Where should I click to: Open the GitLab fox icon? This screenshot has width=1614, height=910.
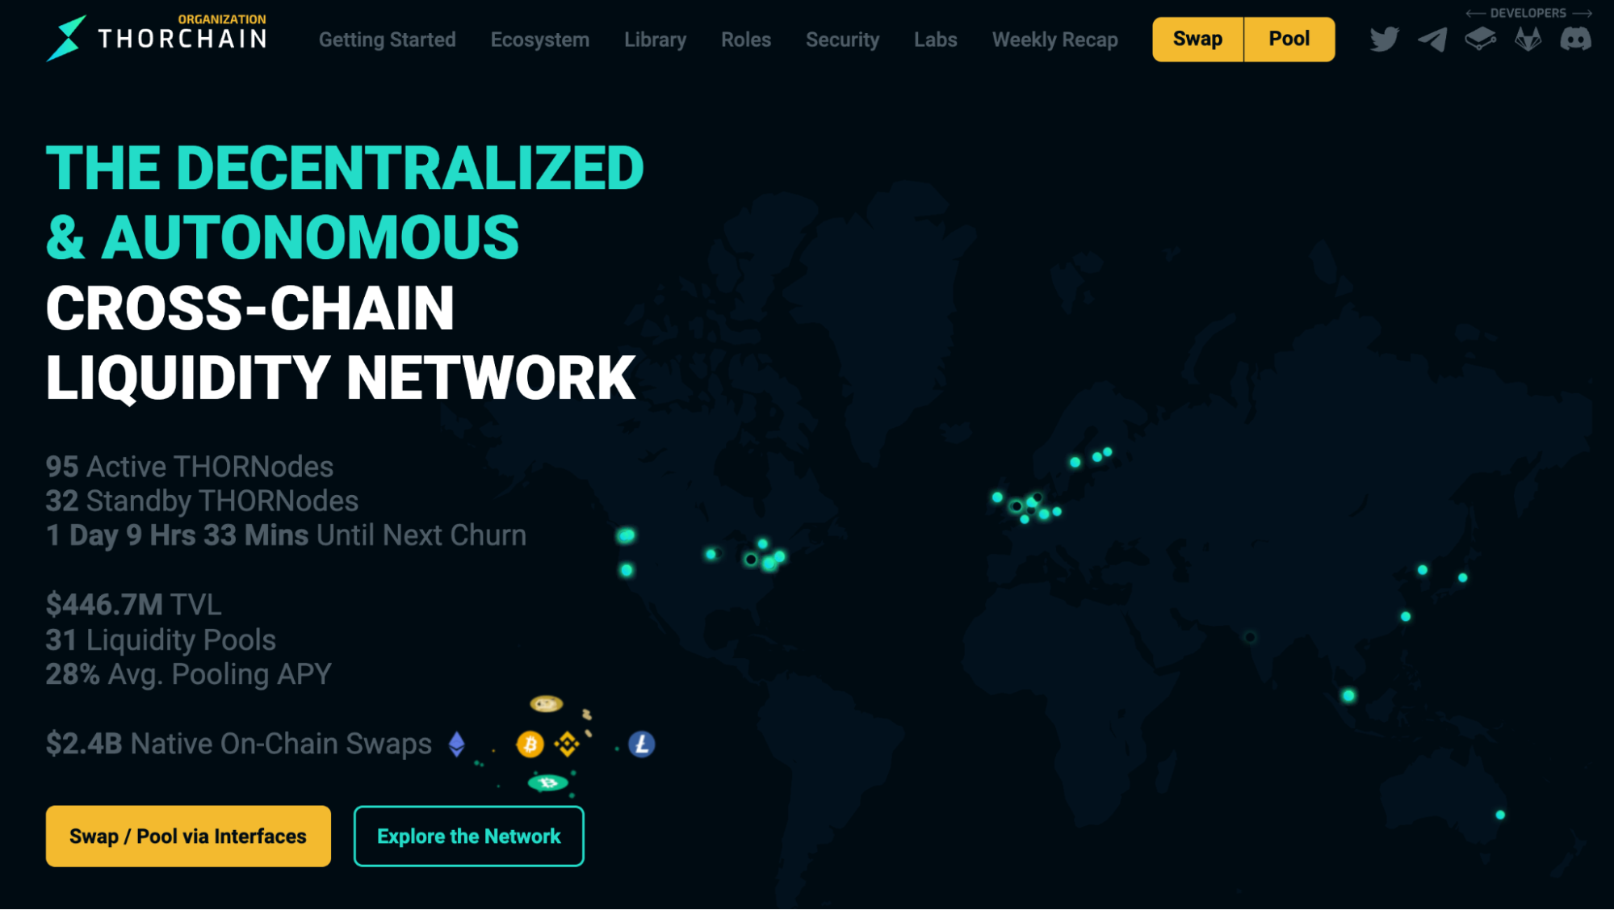[x=1528, y=39]
